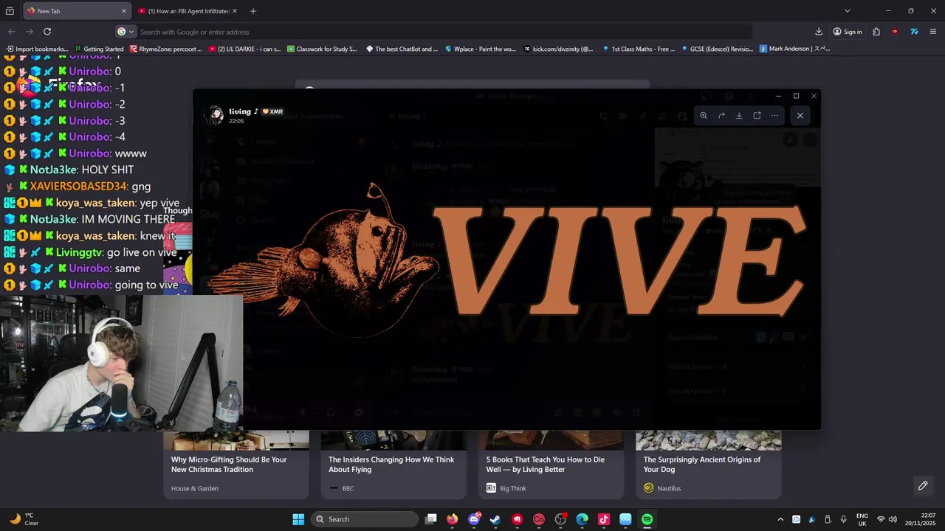The width and height of the screenshot is (945, 531).
Task: Open the TikTok taskbar app
Action: (603, 519)
